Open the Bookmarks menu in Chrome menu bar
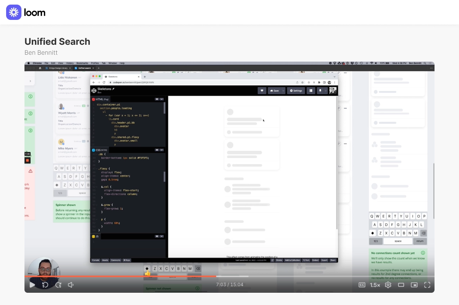 coord(82,63)
